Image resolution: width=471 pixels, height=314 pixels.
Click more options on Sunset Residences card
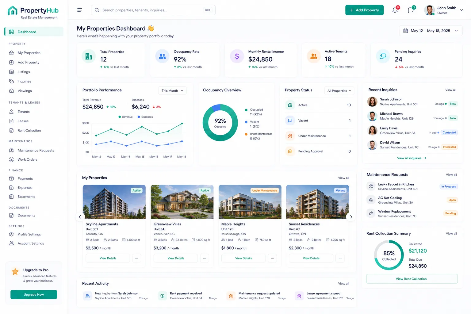pos(340,258)
